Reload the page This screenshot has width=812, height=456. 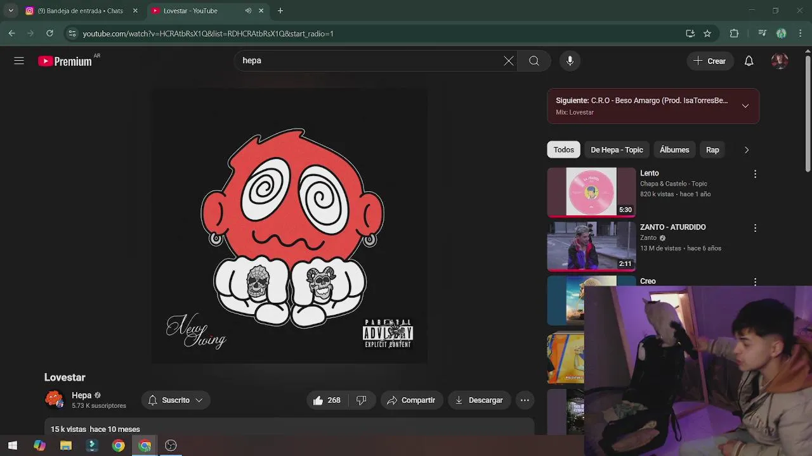[49, 34]
